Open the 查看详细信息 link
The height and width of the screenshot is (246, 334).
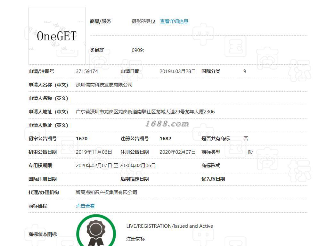174,21
